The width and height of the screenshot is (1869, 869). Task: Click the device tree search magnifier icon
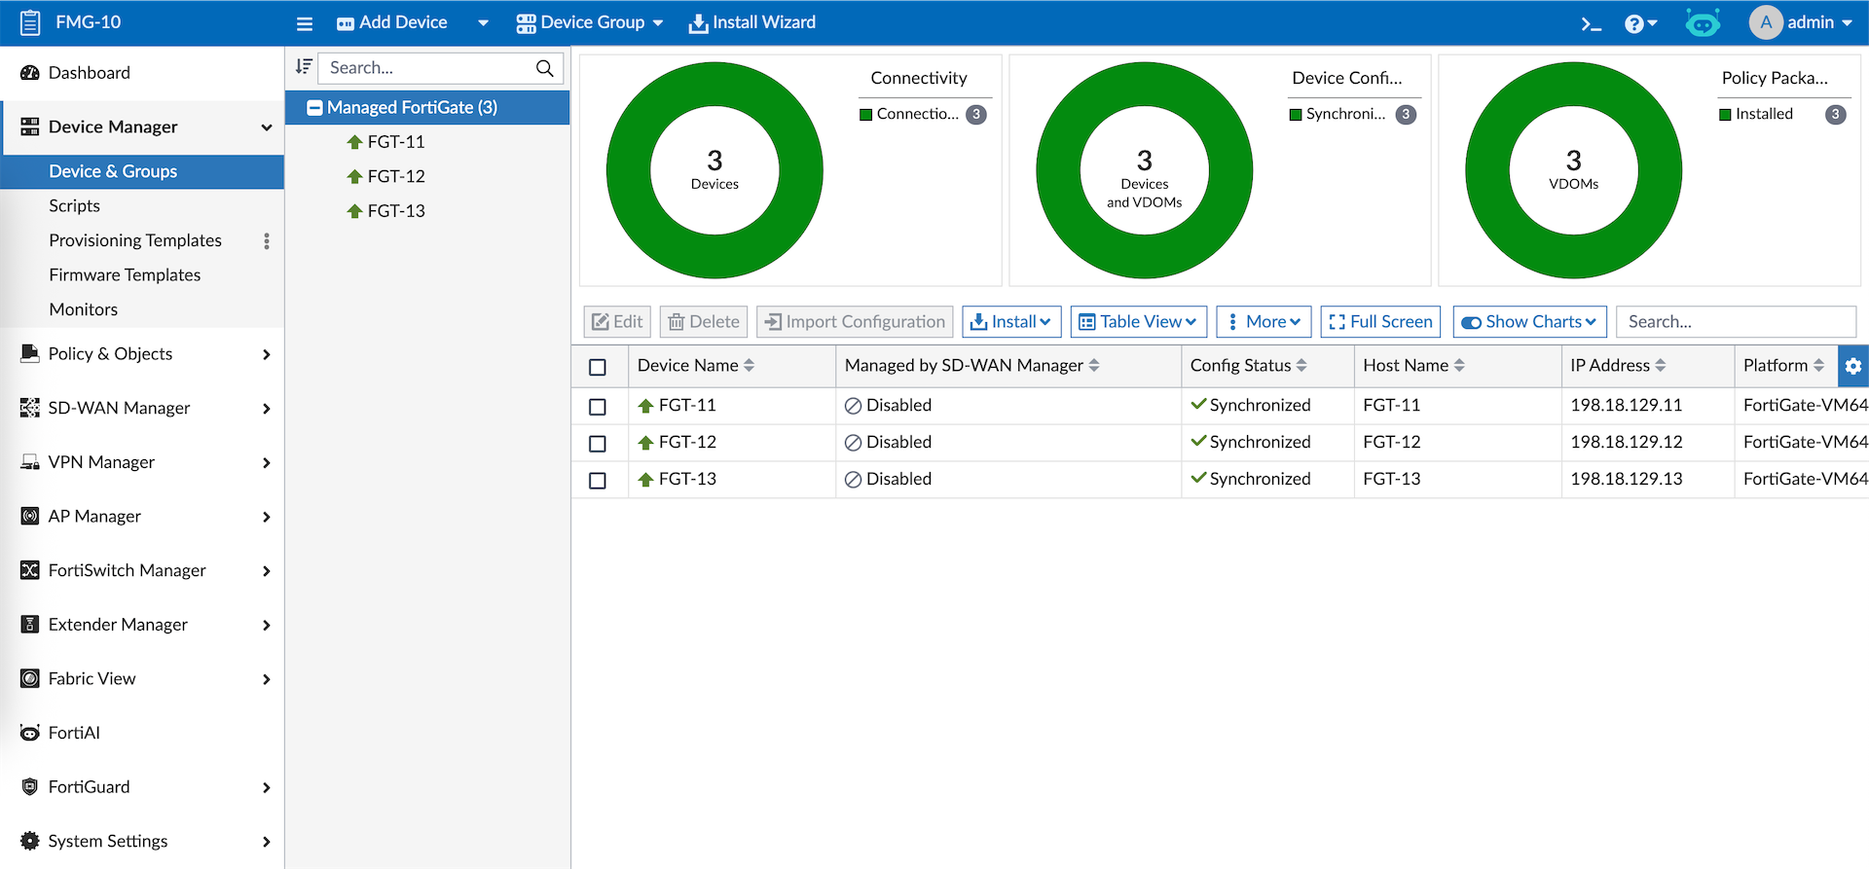(x=544, y=68)
